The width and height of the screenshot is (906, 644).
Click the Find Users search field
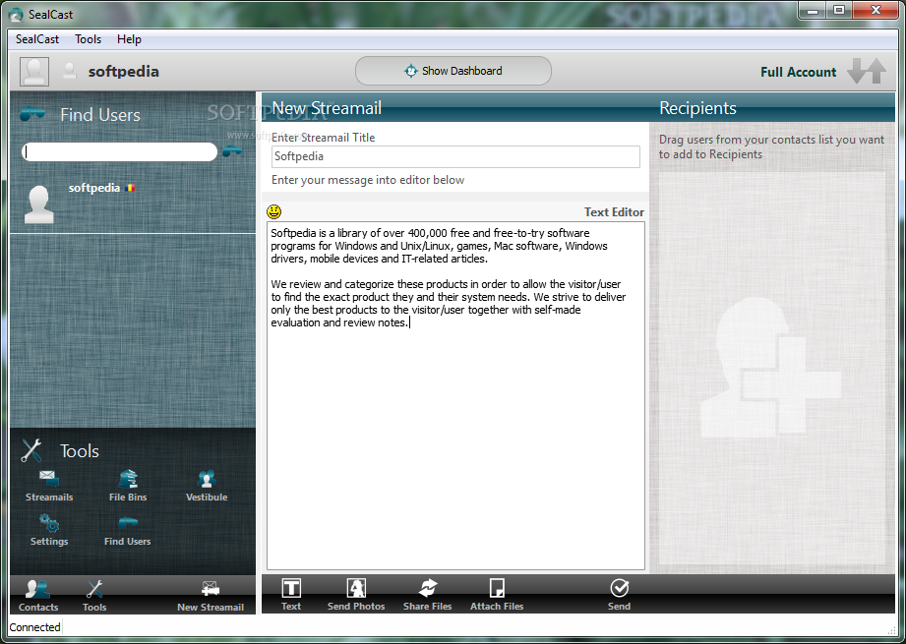pos(119,151)
